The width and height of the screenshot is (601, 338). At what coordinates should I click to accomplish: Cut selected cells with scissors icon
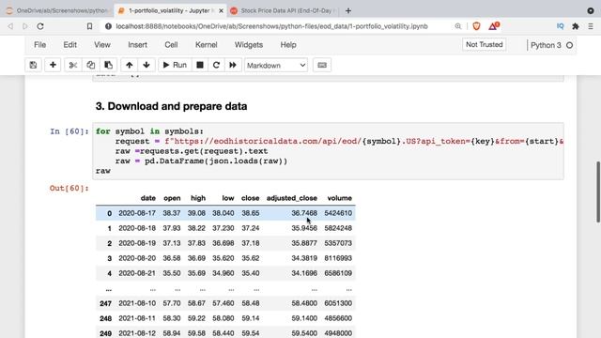73,65
